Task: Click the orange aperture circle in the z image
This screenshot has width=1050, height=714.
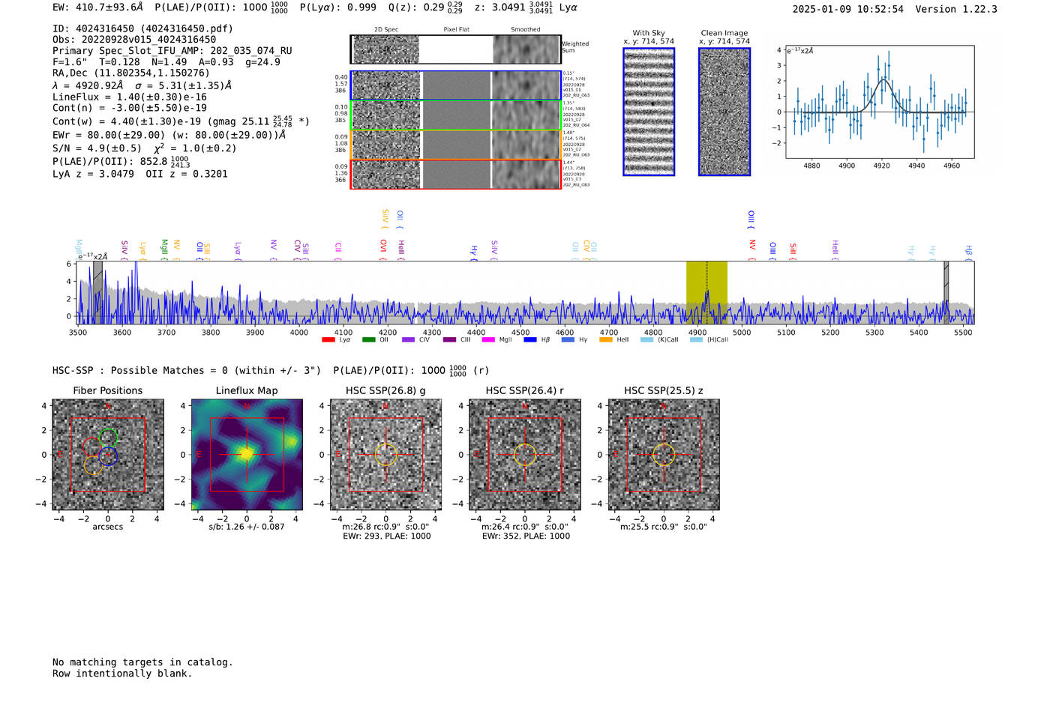Action: point(664,455)
